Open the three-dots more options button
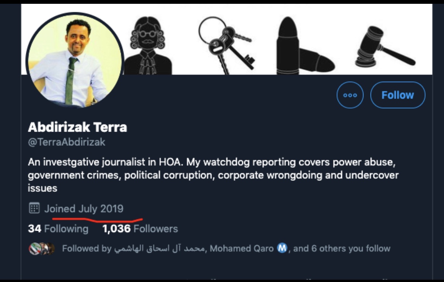Viewport: 444px width, 282px height. pos(350,95)
